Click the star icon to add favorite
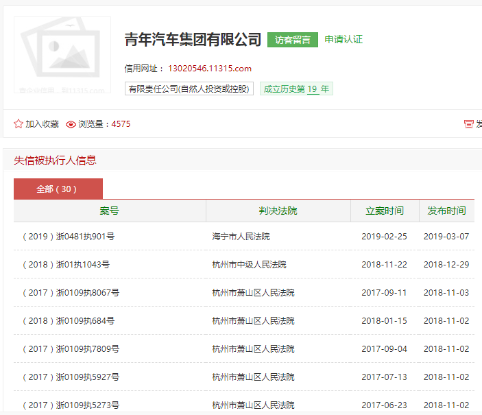This screenshot has height=415, width=482. click(19, 123)
